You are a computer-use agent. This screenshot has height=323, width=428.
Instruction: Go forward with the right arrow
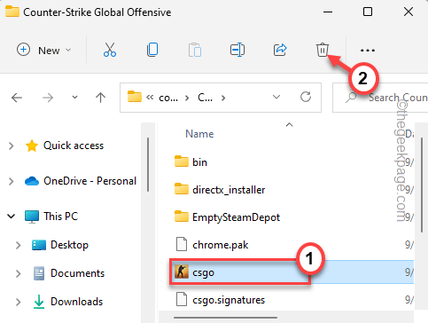click(48, 98)
